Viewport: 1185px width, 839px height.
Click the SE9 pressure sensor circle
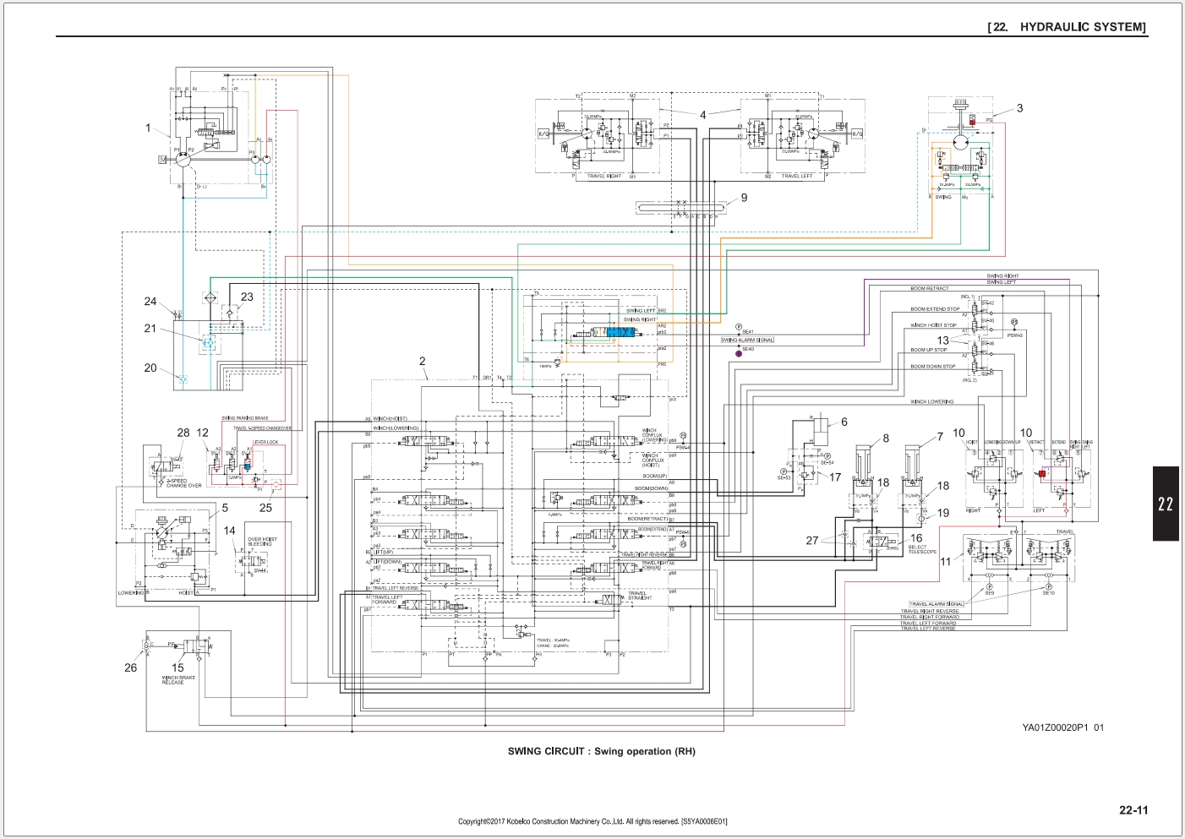990,586
